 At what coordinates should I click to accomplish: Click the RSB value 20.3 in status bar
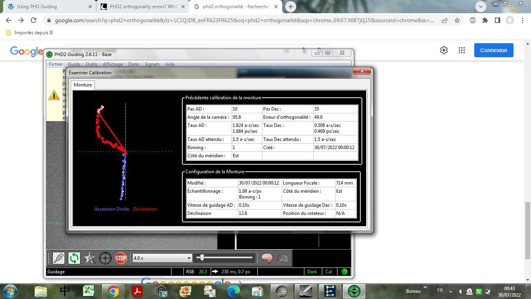[203, 272]
